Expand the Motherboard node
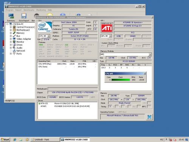Screen dimensions: 189x142 tap(11, 30)
